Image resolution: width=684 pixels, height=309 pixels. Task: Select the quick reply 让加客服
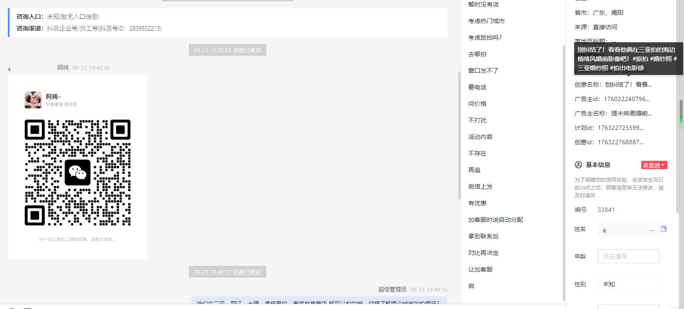click(x=480, y=269)
